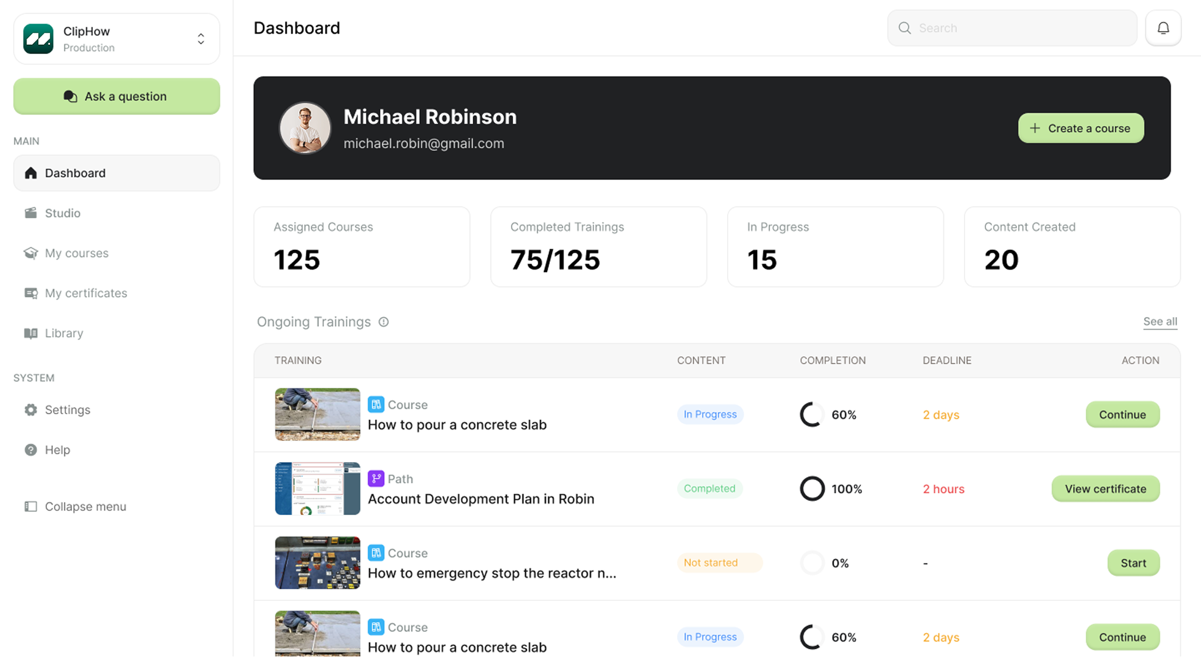Click the Course icon in the last row
This screenshot has height=657, width=1201.
[376, 627]
